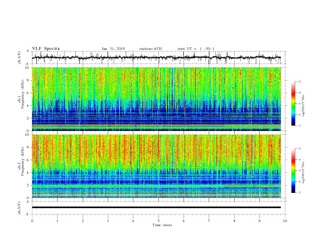Click the ch.2 Frequency (kHz) axis label
Image resolution: width=321 pixels, height=248 pixels.
(x=21, y=161)
